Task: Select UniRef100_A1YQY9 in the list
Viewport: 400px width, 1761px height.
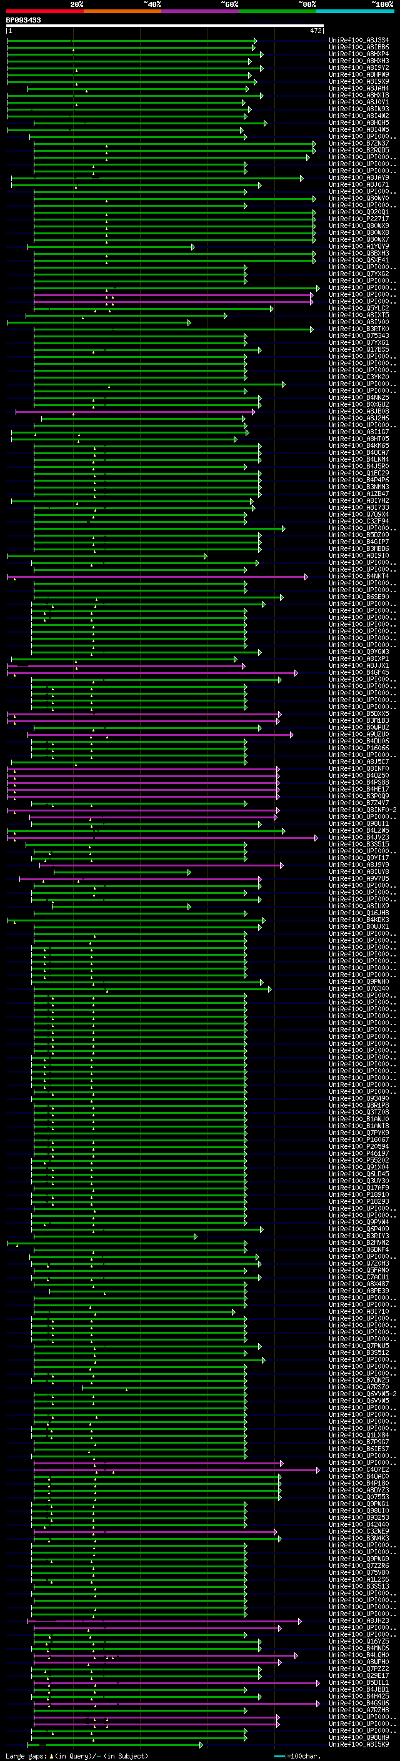Action: pyautogui.click(x=359, y=246)
